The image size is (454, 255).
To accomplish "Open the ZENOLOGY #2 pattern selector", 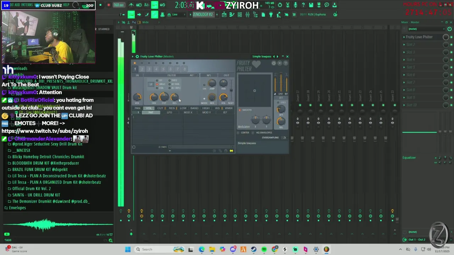I will [203, 15].
